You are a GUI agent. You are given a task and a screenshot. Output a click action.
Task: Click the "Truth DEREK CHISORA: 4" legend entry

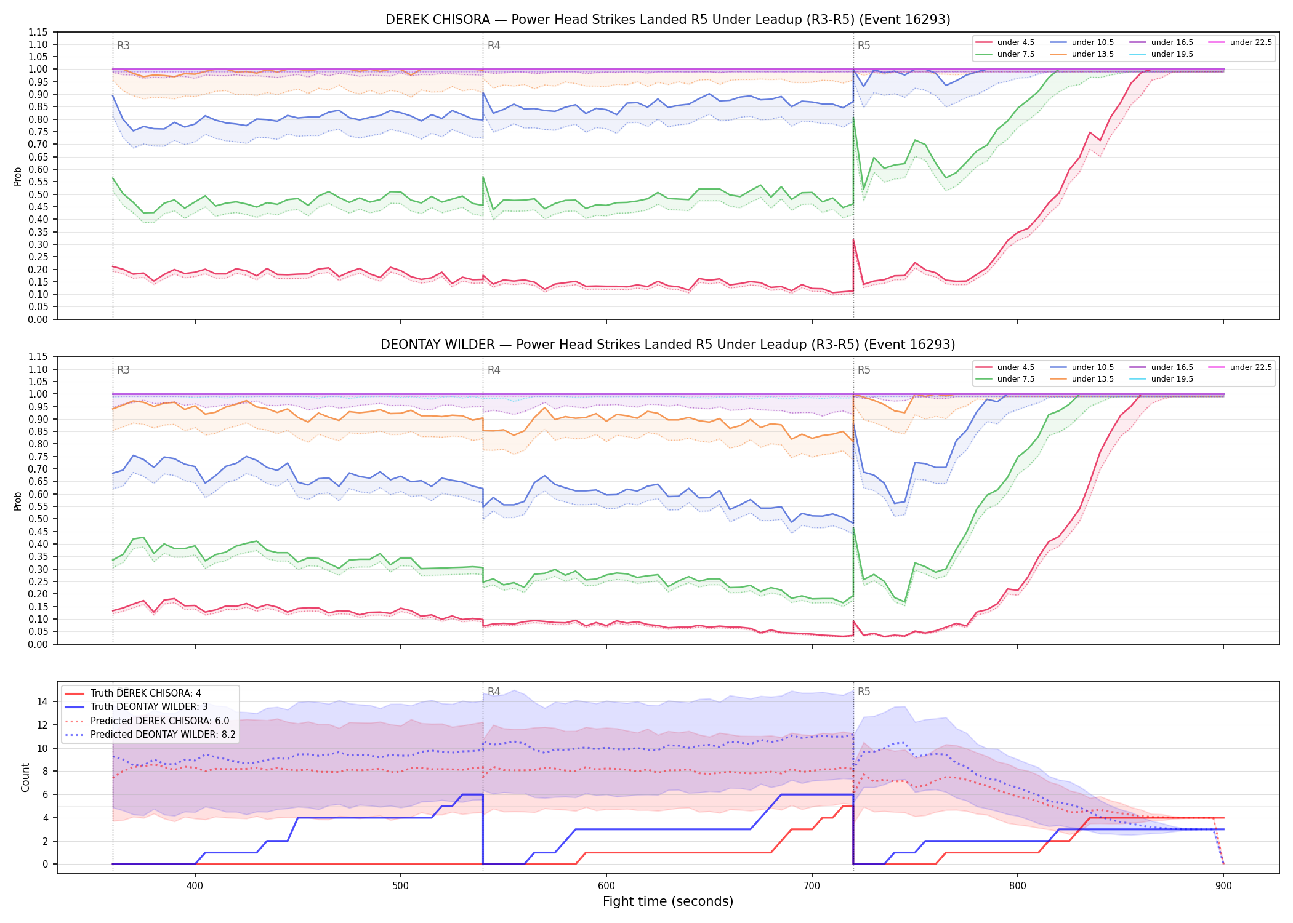click(133, 693)
